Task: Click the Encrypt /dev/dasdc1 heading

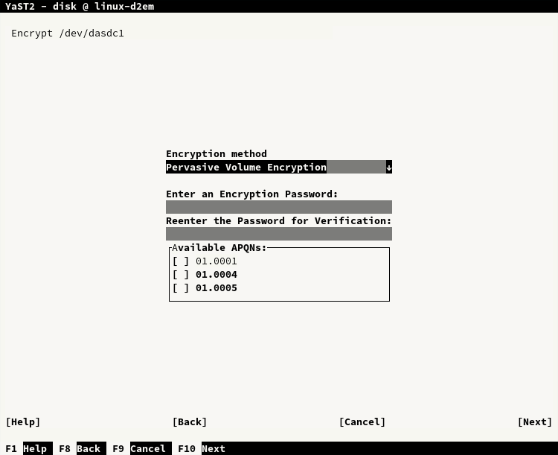Action: [67, 34]
